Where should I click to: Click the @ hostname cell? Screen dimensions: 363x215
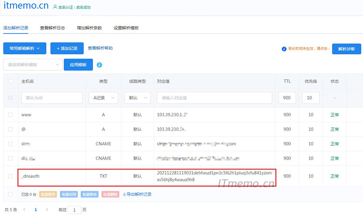point(23,129)
